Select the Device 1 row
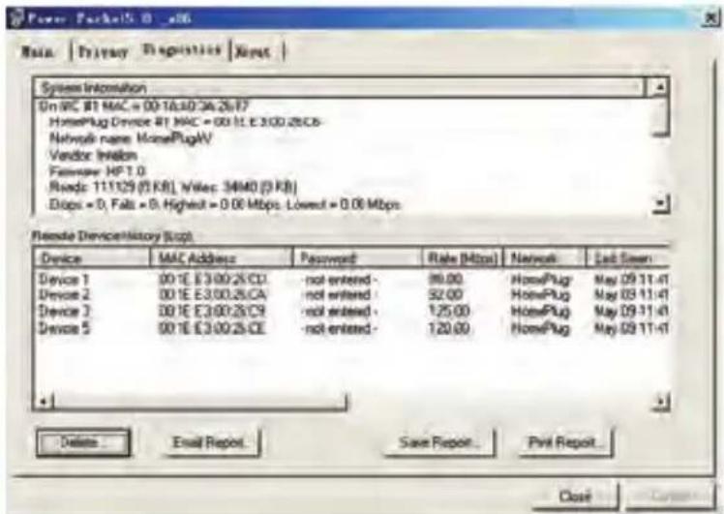 (352, 280)
